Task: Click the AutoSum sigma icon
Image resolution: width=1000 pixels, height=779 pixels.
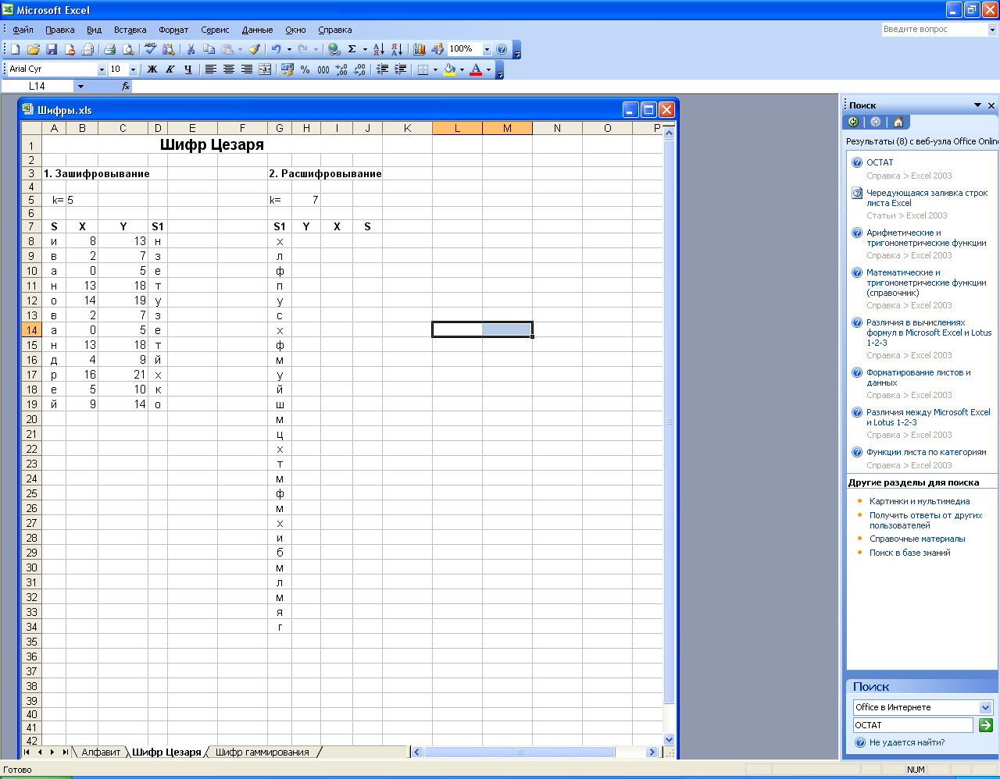Action: [352, 49]
